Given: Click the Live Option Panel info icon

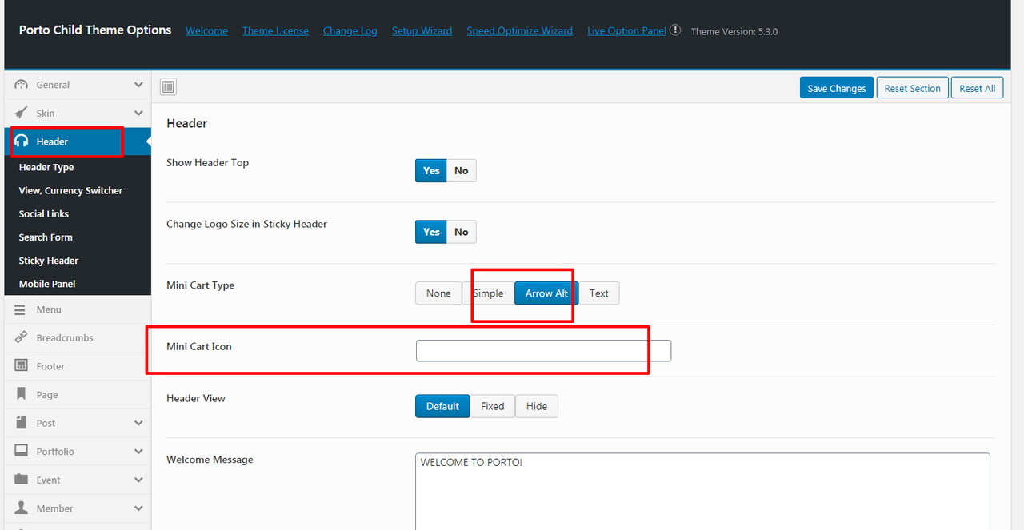Looking at the screenshot, I should point(675,30).
